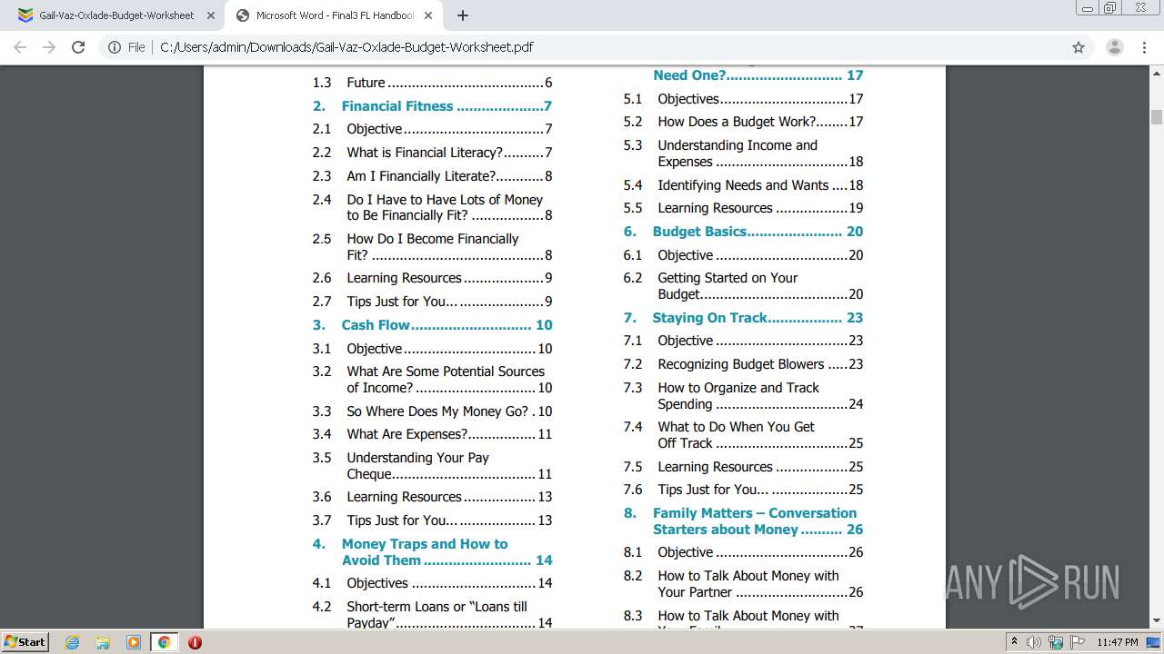Select the 7.6 Tips Just for You entry

click(743, 490)
